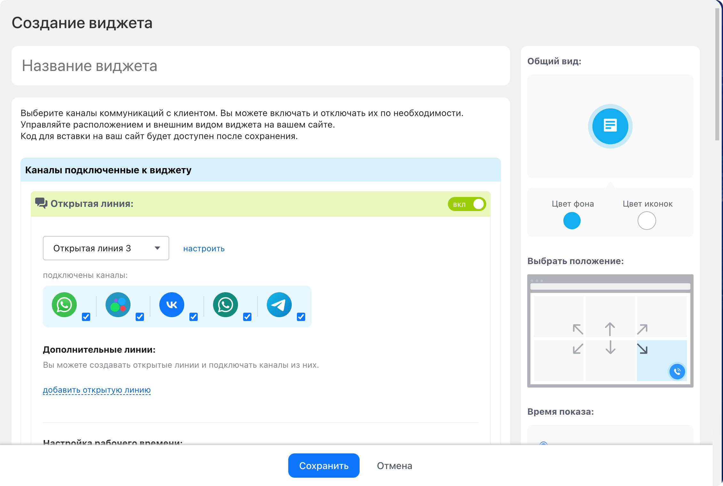Uncheck the first WhatsApp channel checkbox
The width and height of the screenshot is (723, 486).
tap(86, 317)
